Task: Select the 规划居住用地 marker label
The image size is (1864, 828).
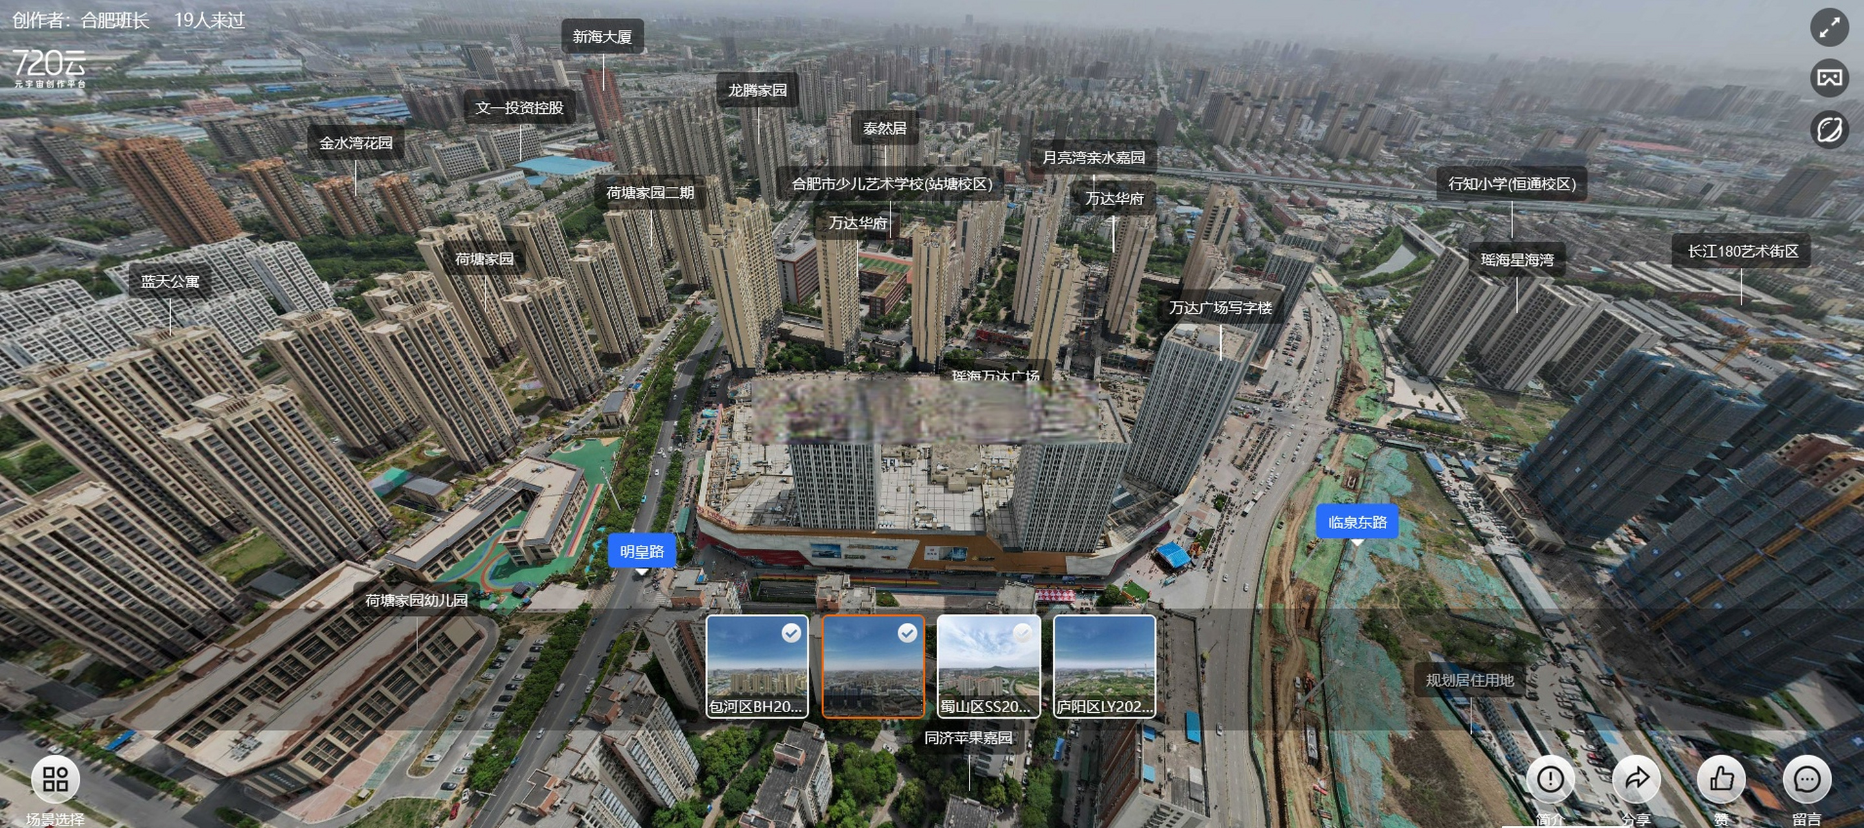Action: tap(1469, 681)
